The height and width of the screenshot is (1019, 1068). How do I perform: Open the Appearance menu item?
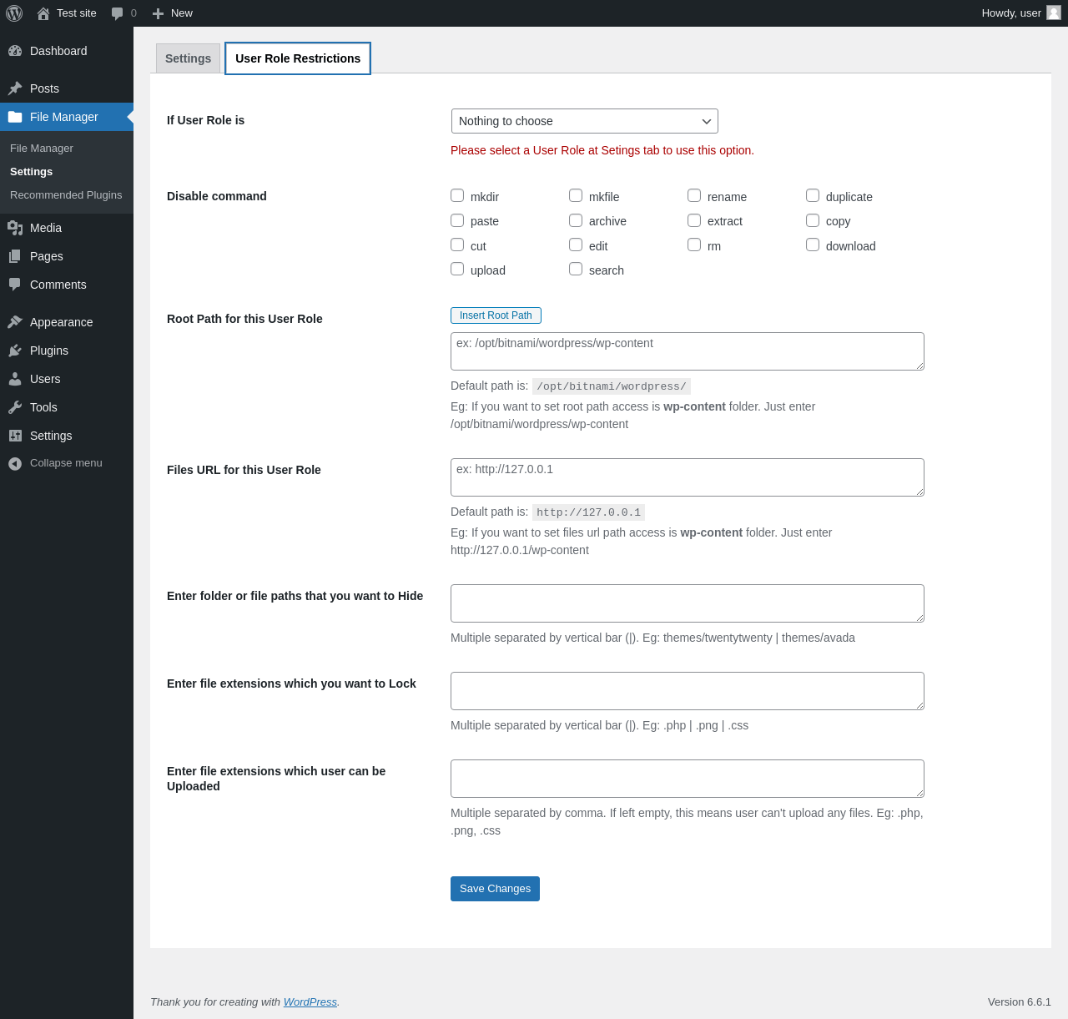coord(67,322)
